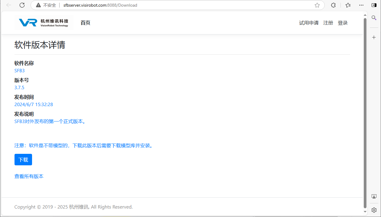Open 登录 in the navbar
381x217 pixels.
[x=343, y=23]
